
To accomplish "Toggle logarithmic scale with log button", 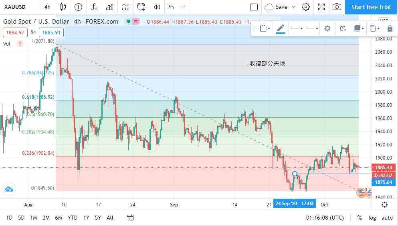I will [x=372, y=218].
